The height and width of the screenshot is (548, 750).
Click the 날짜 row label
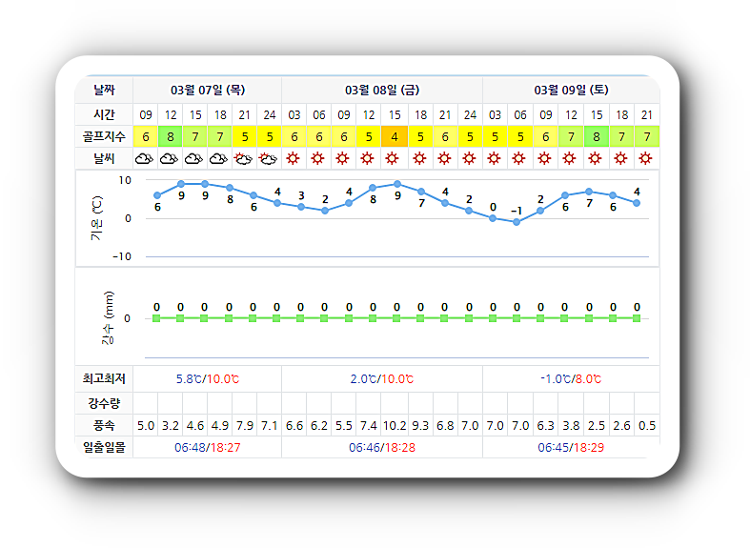tap(104, 91)
